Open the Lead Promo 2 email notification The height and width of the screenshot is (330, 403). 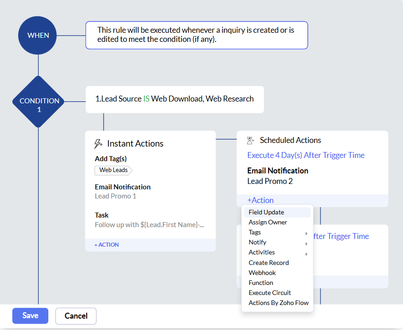[x=270, y=181]
